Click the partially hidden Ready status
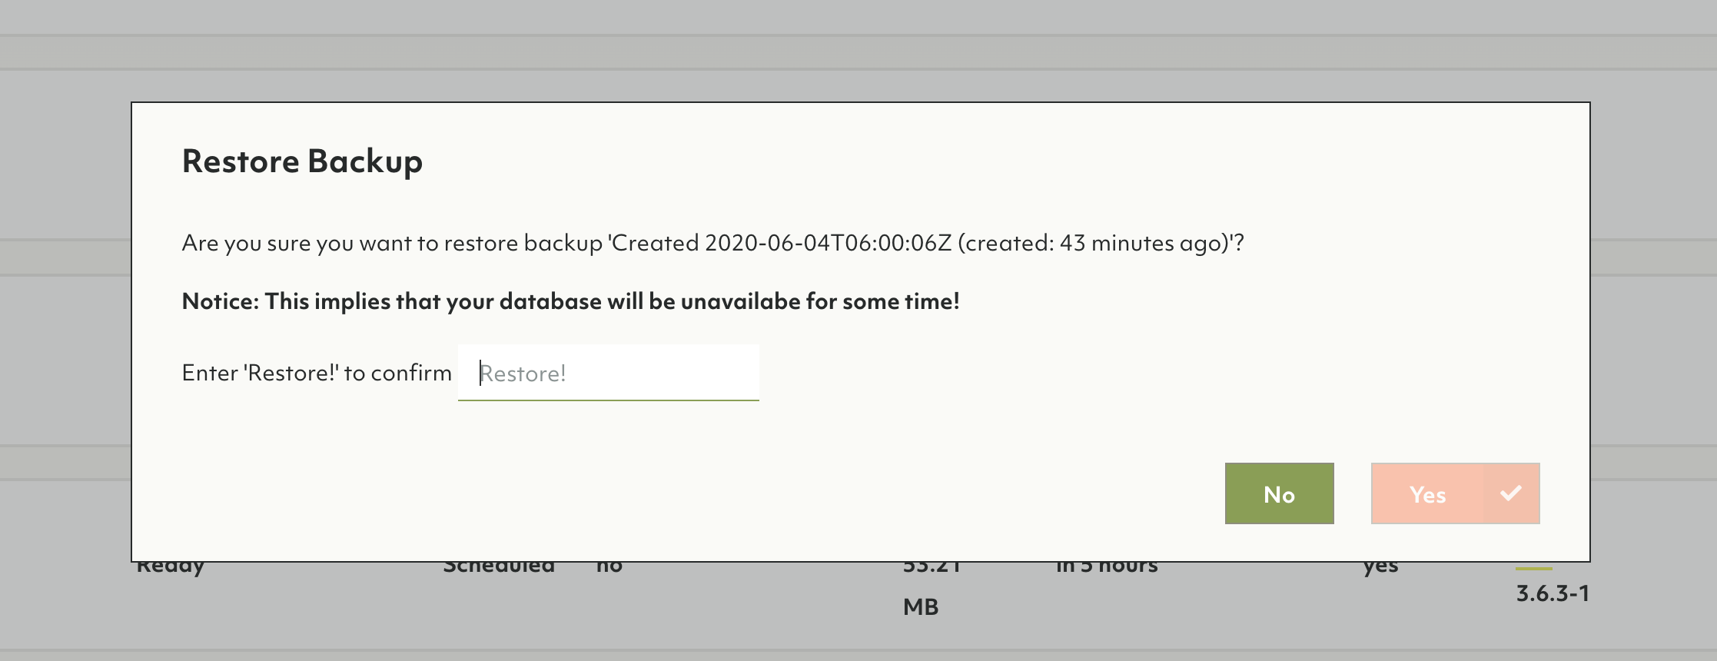Viewport: 1717px width, 661px height. tap(171, 567)
